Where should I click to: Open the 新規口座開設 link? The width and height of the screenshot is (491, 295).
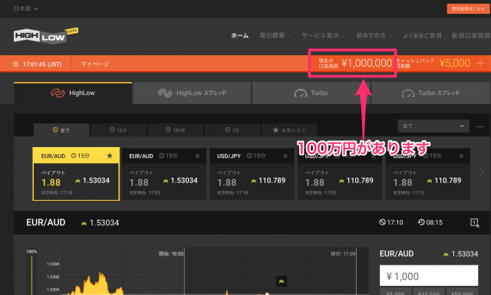pos(470,36)
